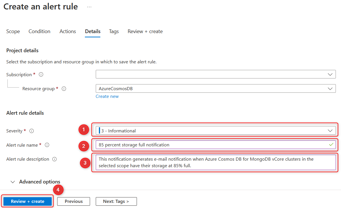
Task: Switch to the Condition tab
Action: 39,31
